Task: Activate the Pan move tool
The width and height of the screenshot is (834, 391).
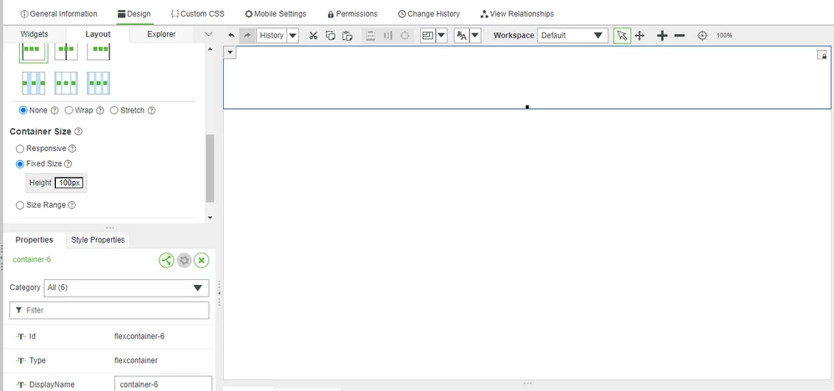Action: 639,36
